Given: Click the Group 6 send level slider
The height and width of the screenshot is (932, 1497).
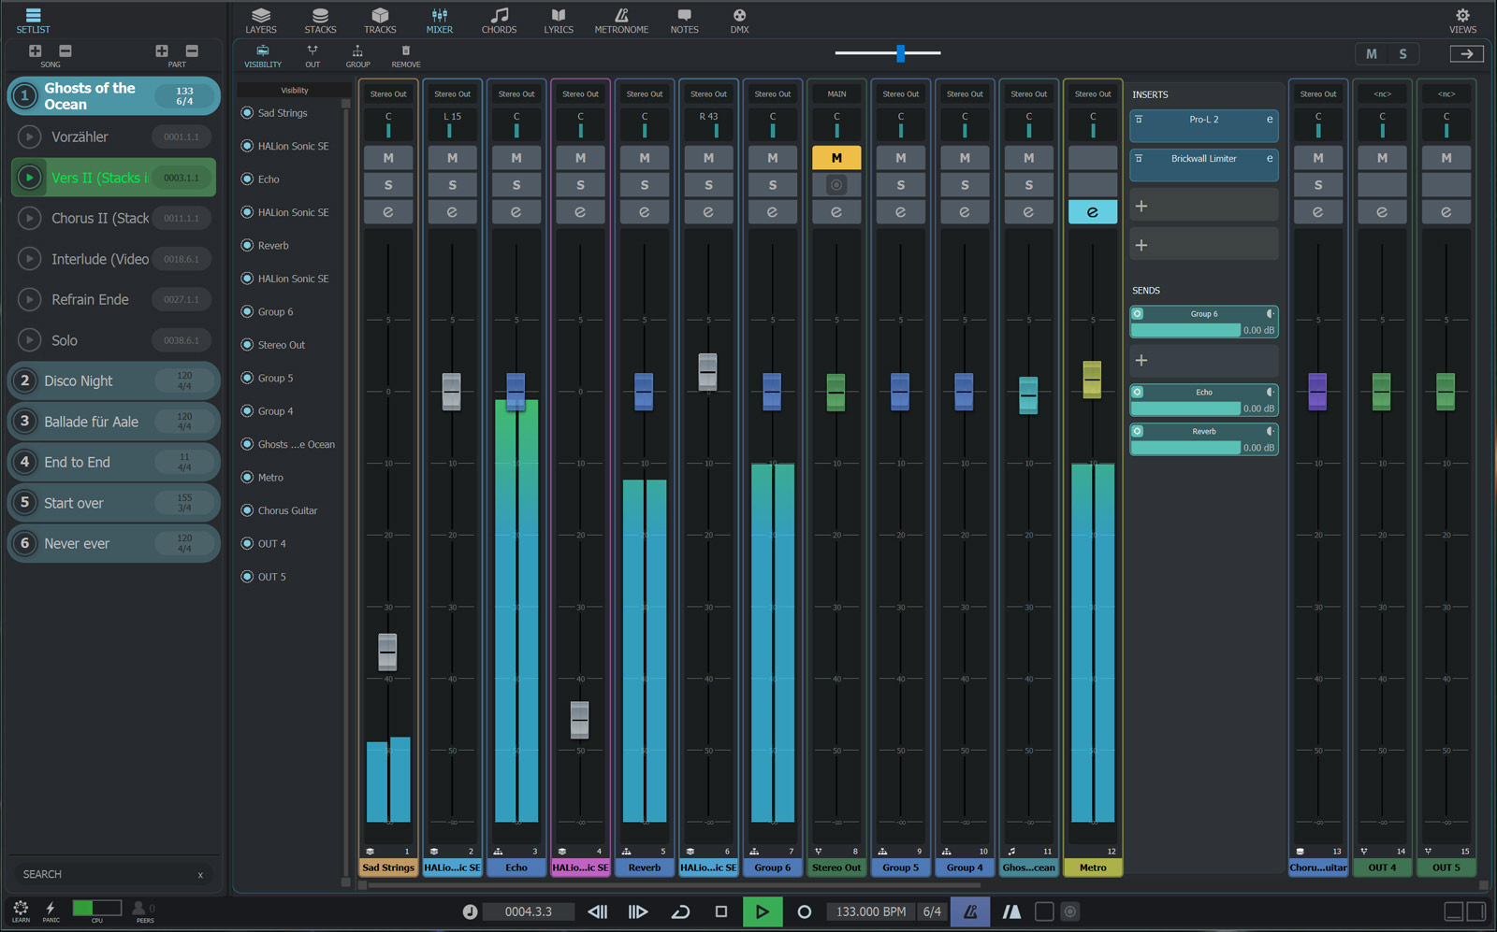Looking at the screenshot, I should 1185,330.
